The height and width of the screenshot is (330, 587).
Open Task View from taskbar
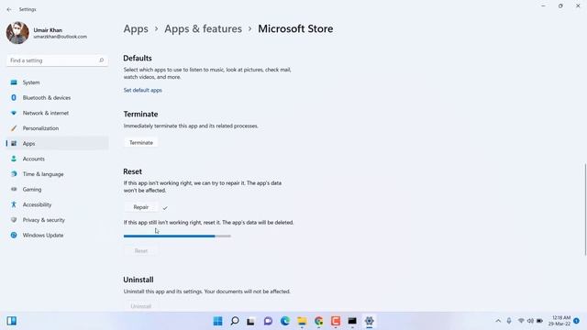click(x=251, y=321)
